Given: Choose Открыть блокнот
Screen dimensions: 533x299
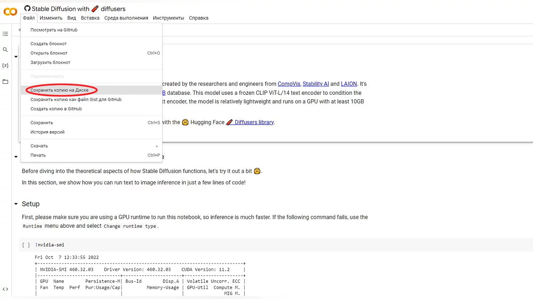Looking at the screenshot, I should 91,53.
